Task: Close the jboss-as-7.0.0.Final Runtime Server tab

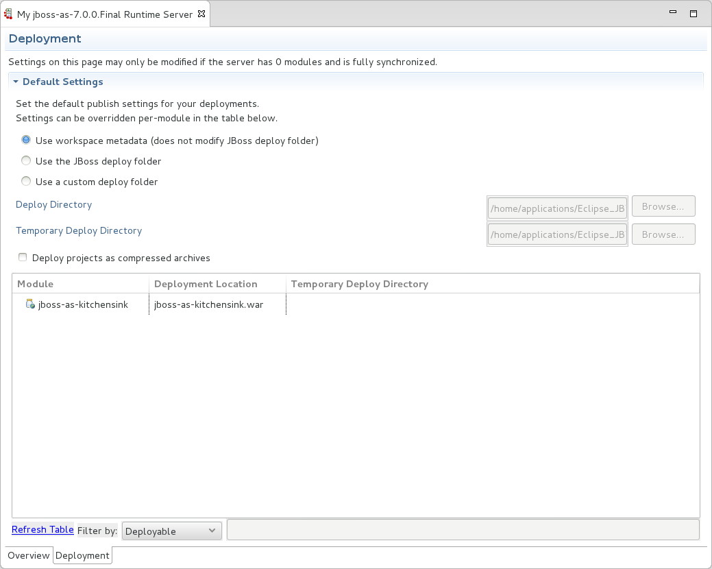Action: tap(201, 12)
